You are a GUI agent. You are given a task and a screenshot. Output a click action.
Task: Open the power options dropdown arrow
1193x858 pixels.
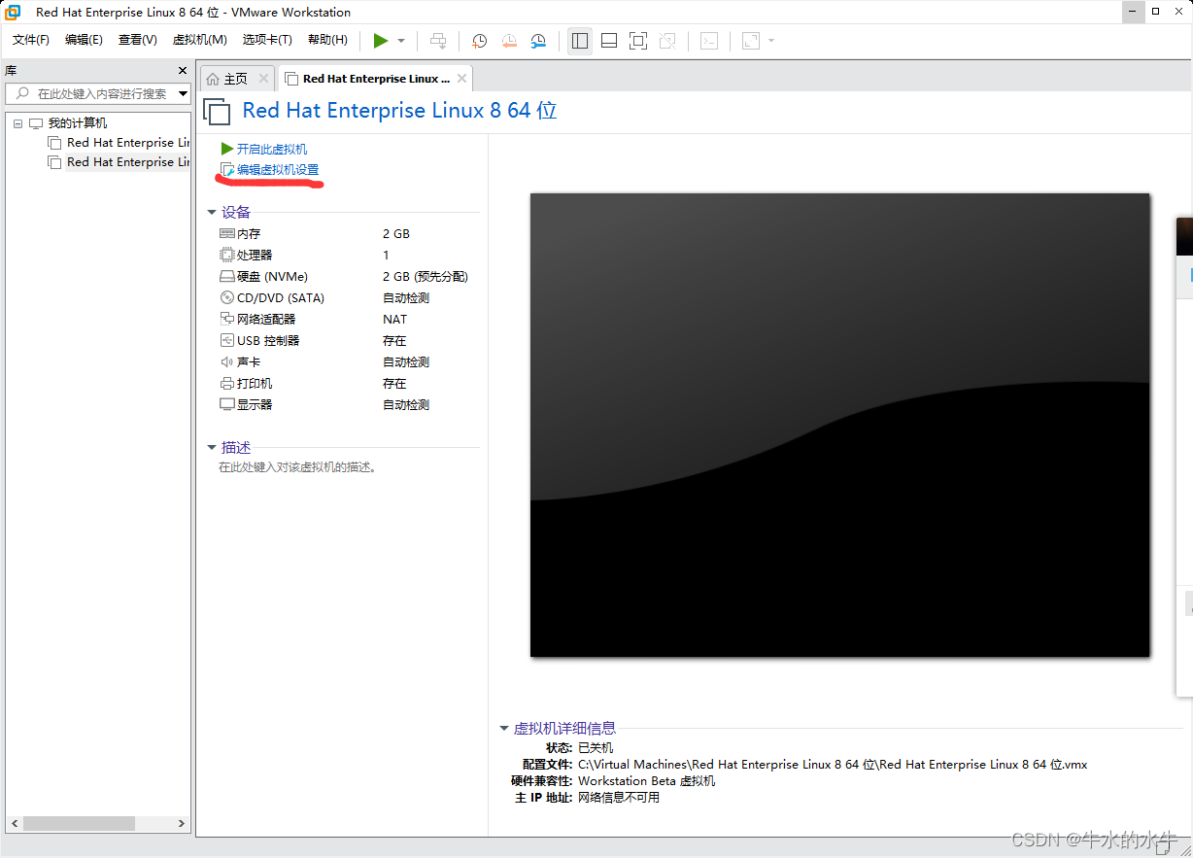click(x=401, y=41)
